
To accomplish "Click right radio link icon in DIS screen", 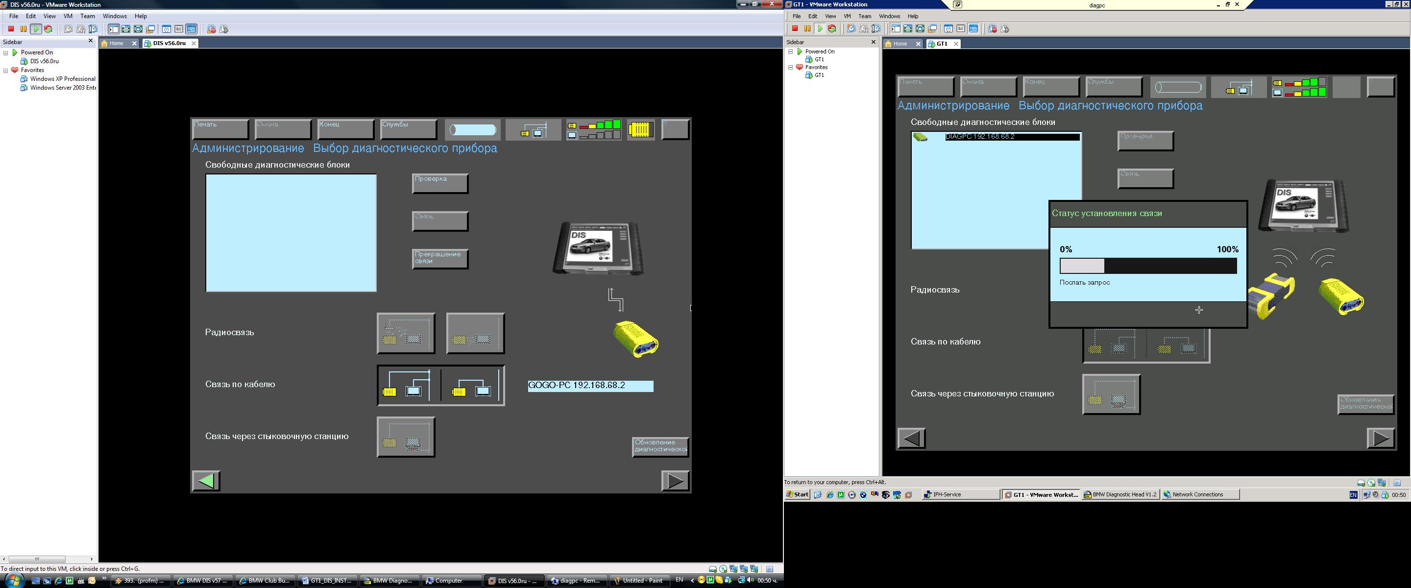I will coord(475,333).
